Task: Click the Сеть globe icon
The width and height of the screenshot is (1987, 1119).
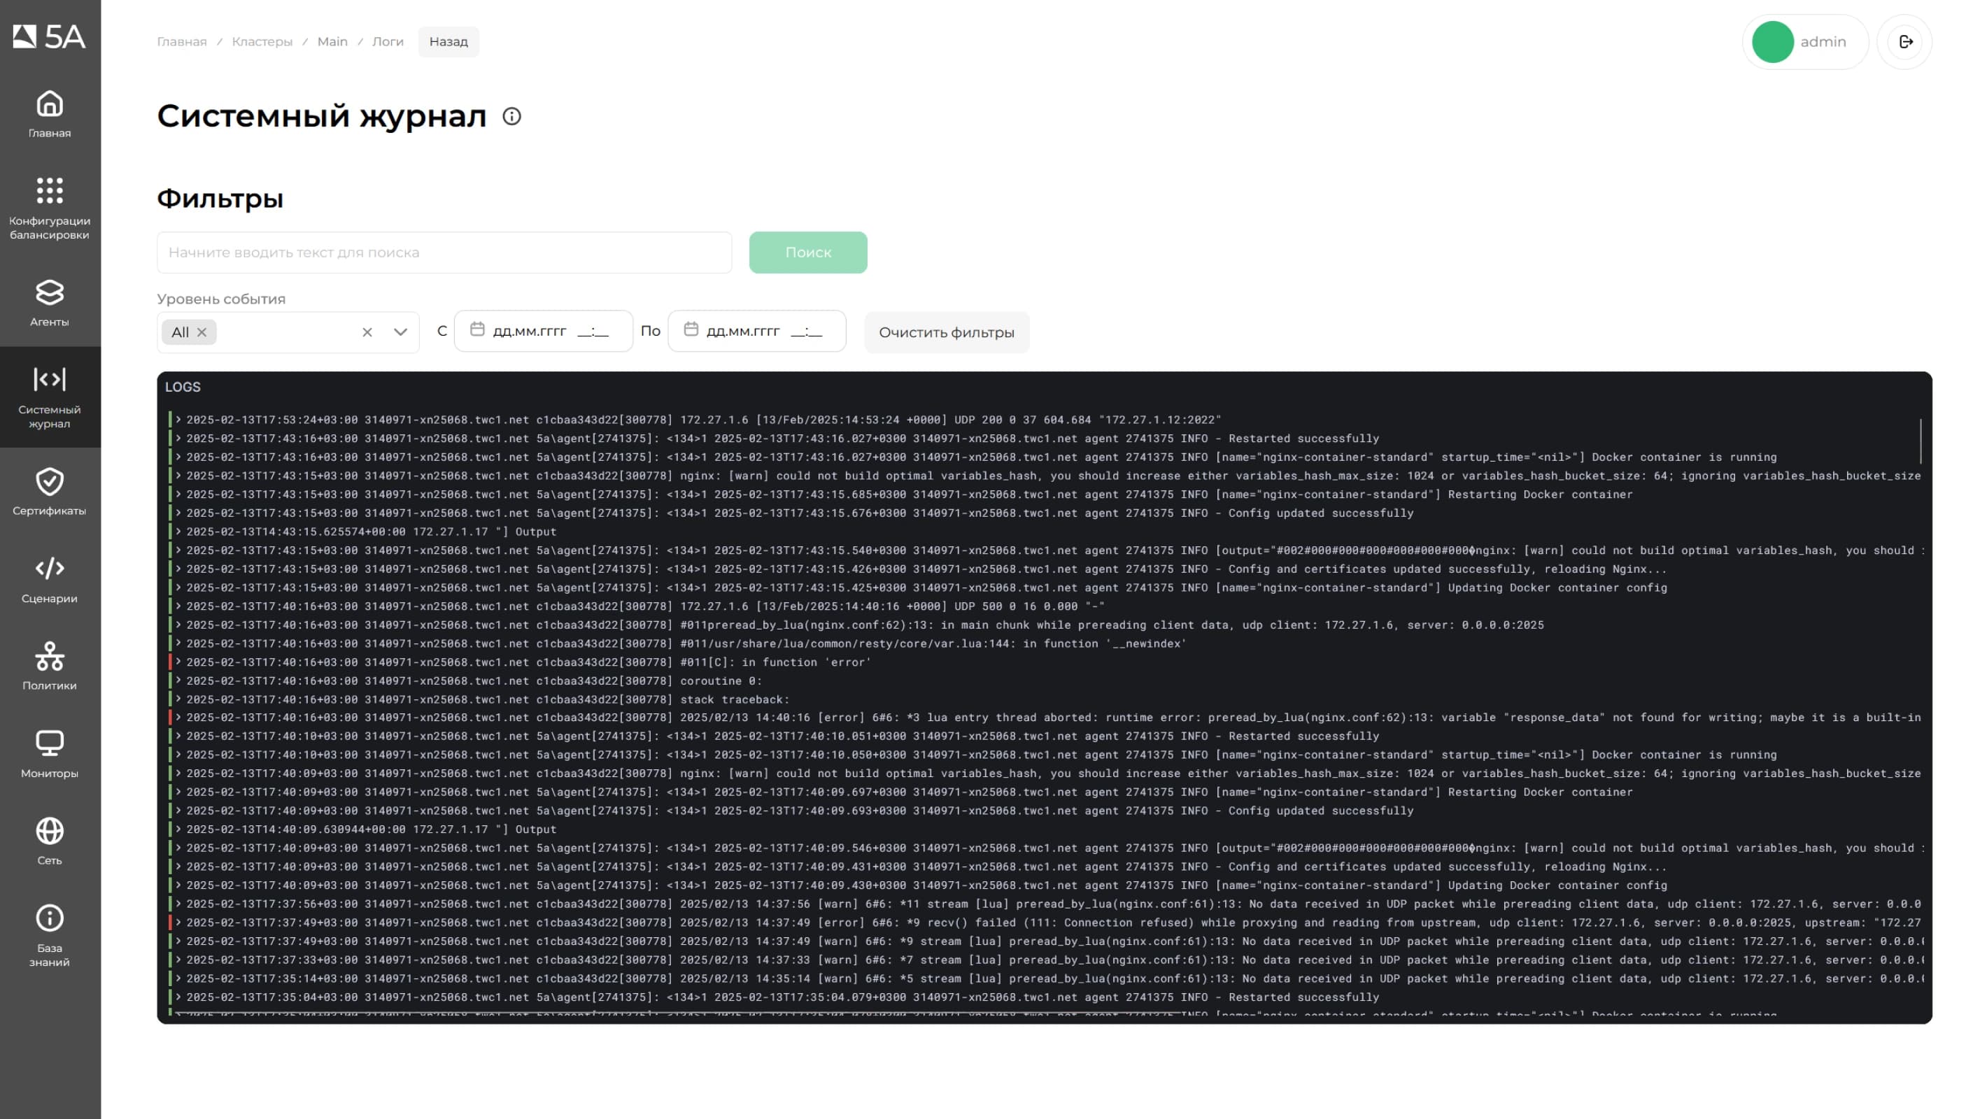Action: 50,832
